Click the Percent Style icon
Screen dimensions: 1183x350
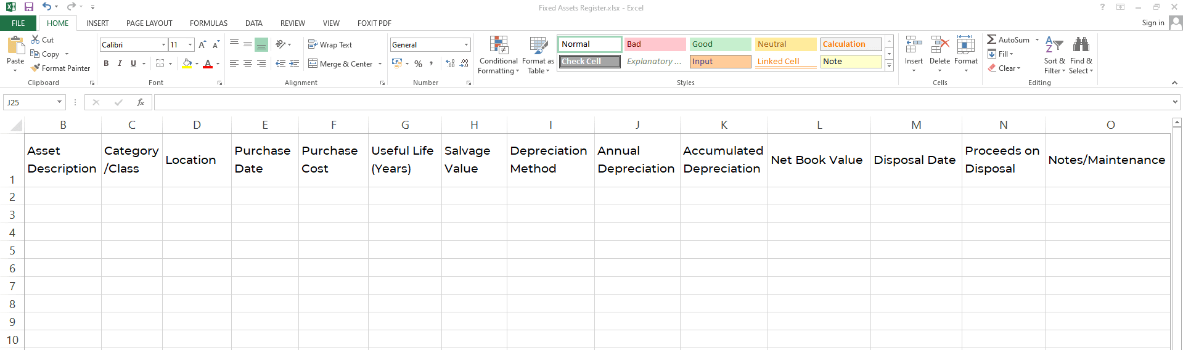(x=418, y=63)
